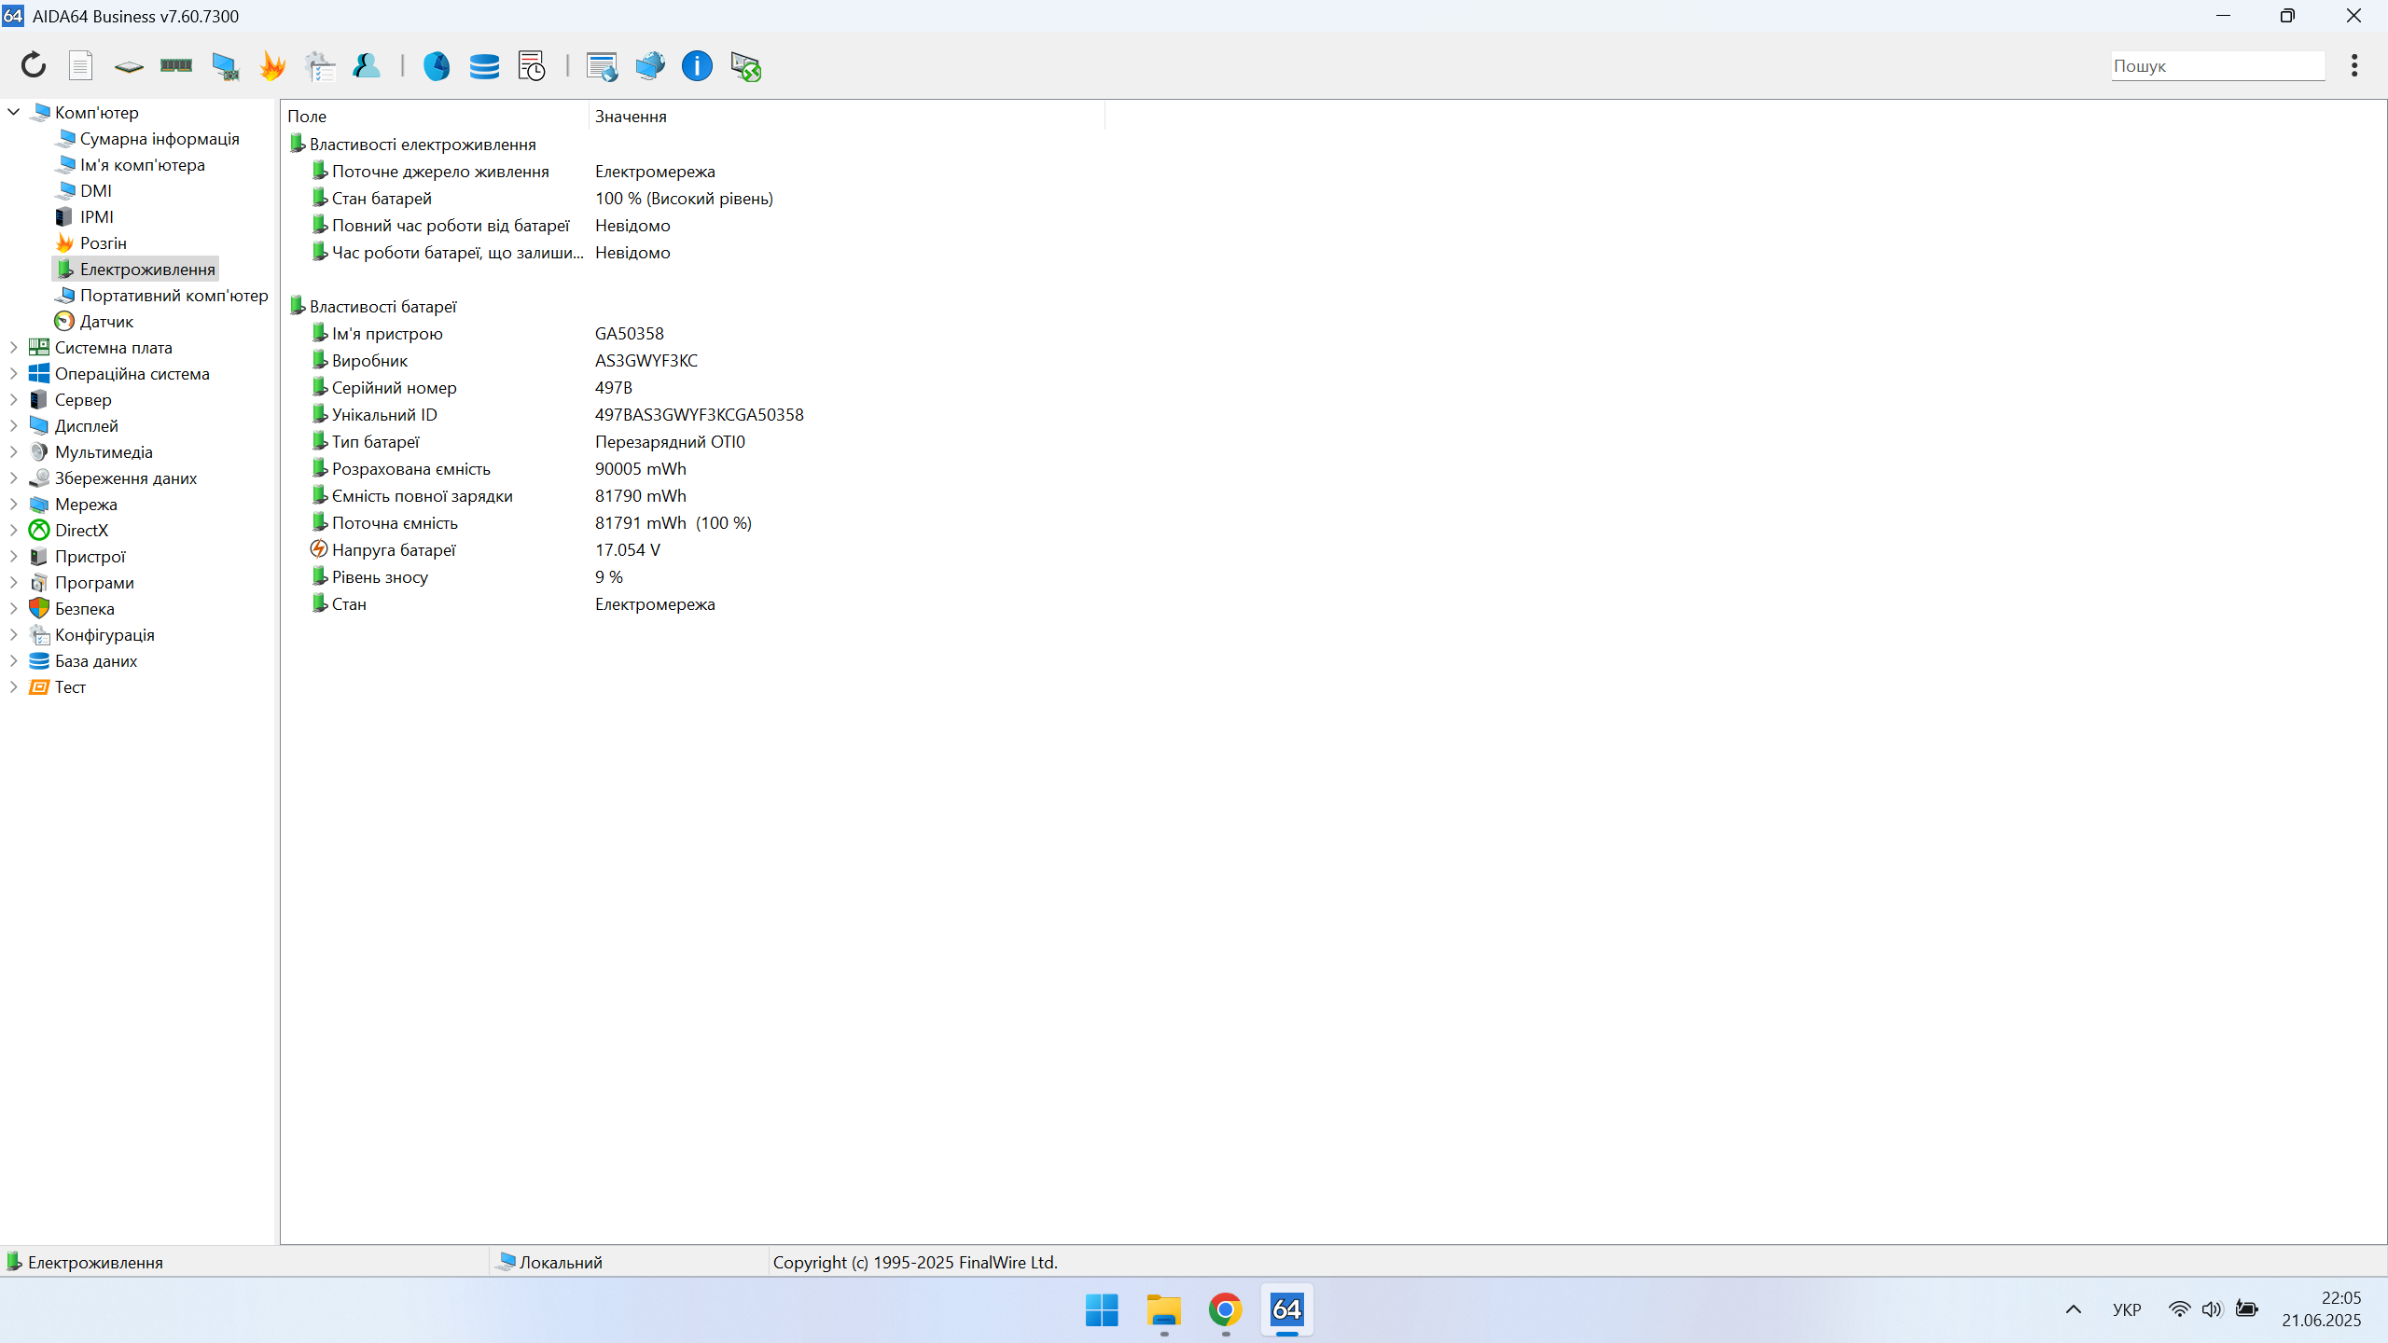Open the Wi-Fi tray icon

pos(2179,1309)
